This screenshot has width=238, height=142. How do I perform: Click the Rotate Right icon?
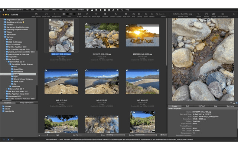coord(96,14)
